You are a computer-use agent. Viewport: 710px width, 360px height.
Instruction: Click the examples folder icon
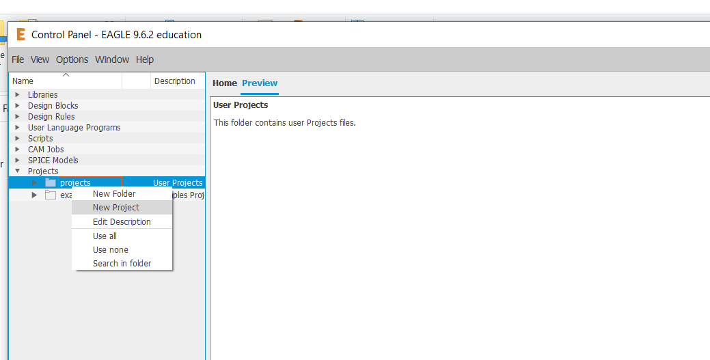(51, 195)
